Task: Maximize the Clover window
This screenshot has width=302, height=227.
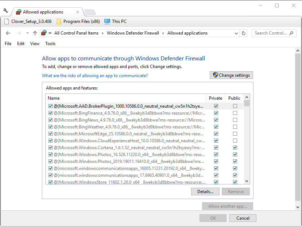Action: point(277,5)
